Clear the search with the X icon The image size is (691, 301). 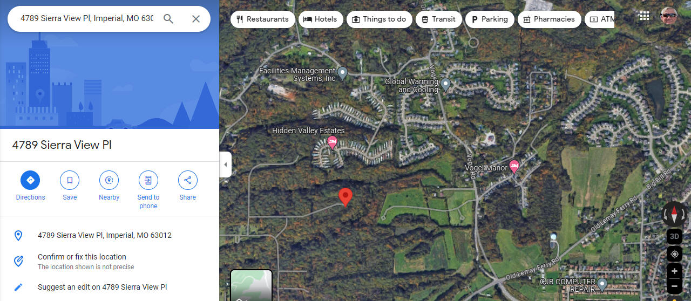click(x=196, y=19)
